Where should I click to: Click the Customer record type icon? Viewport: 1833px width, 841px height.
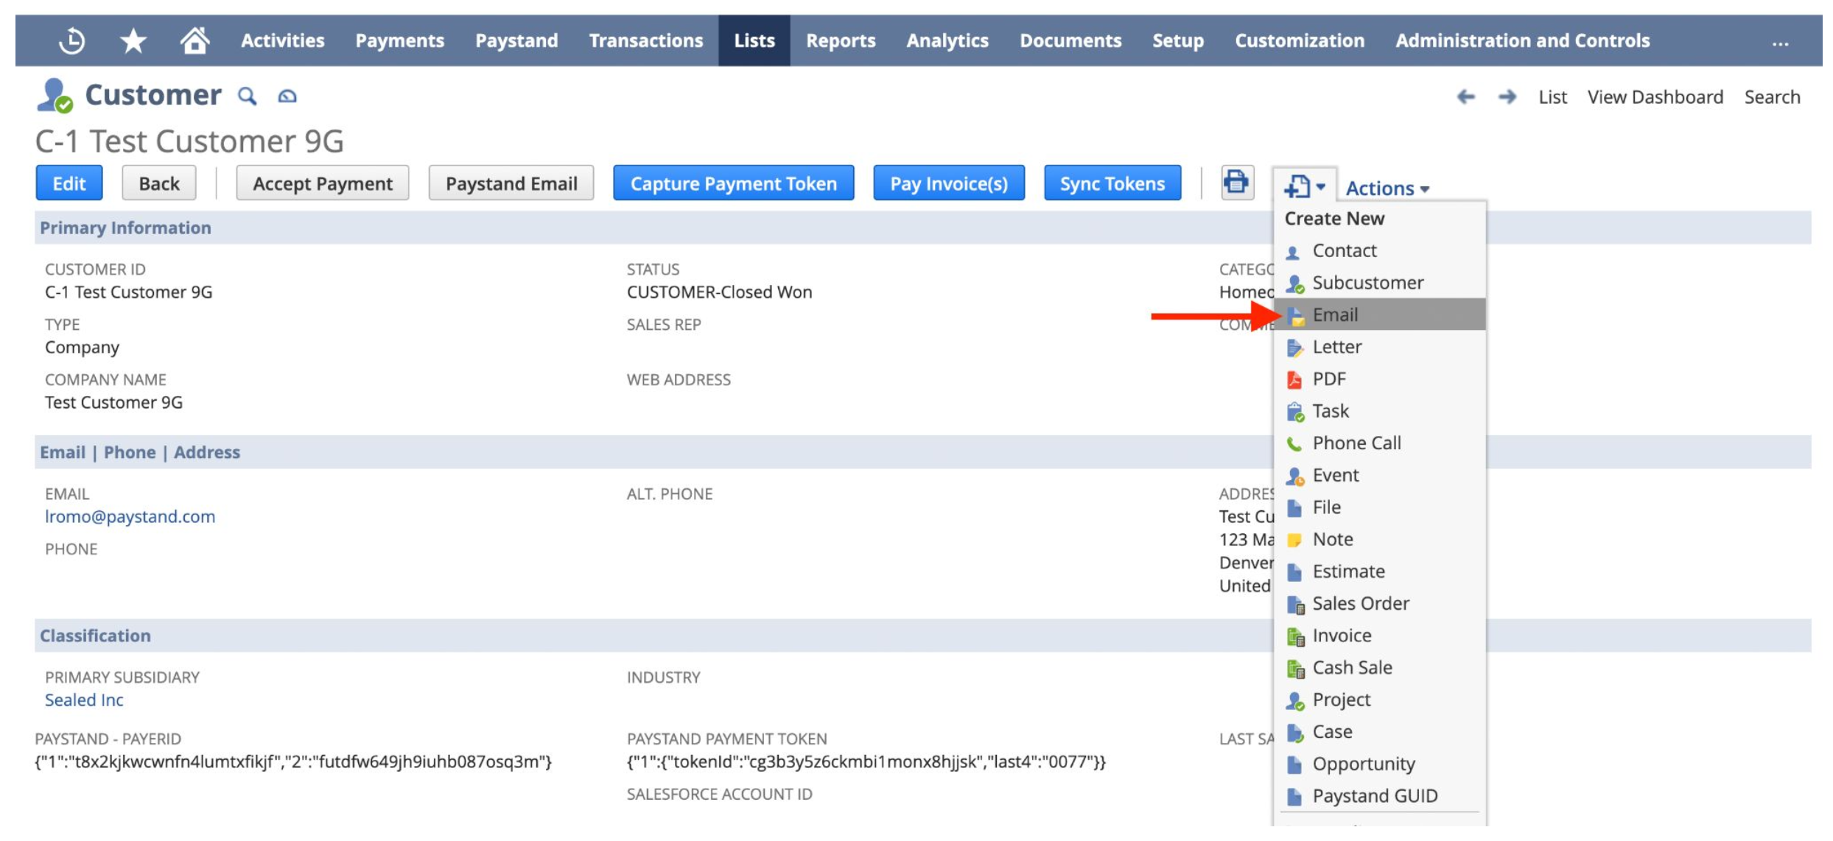click(x=55, y=96)
